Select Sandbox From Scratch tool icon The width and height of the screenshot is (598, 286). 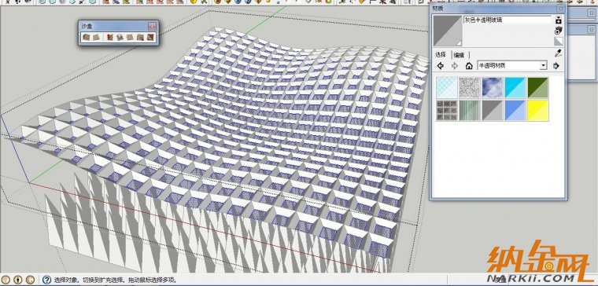tap(97, 37)
